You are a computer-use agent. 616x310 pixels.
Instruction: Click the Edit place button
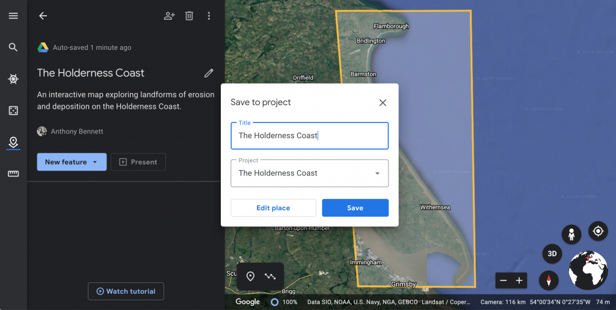coord(273,208)
